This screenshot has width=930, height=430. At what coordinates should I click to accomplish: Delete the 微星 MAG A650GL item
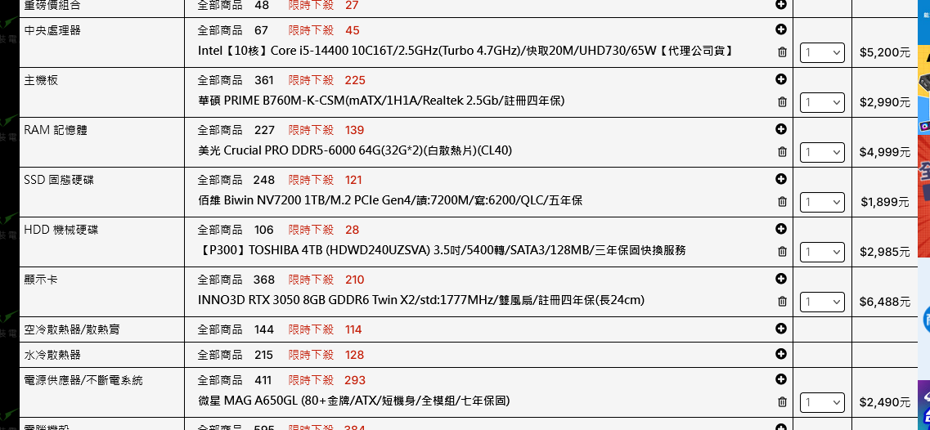click(782, 402)
